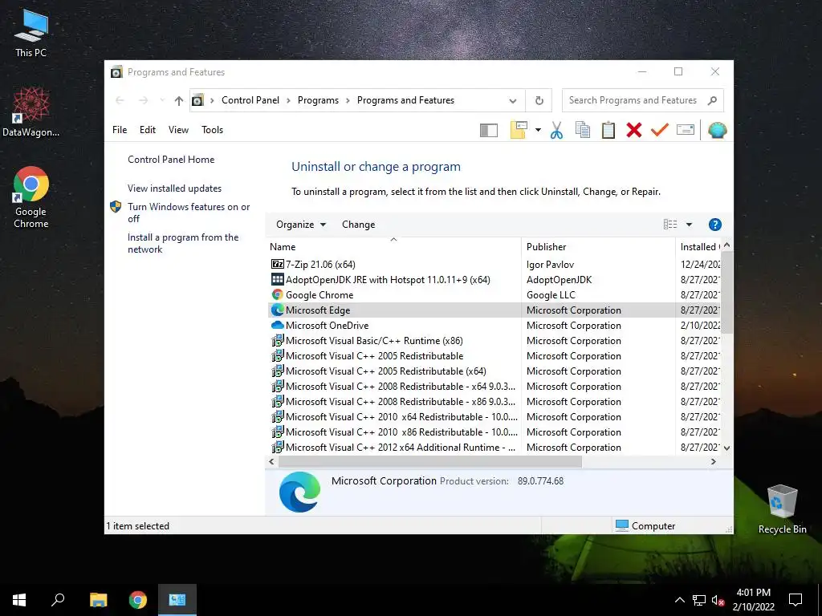Viewport: 822px width, 616px height.
Task: Click the globe shell icon in toolbar
Action: [717, 130]
